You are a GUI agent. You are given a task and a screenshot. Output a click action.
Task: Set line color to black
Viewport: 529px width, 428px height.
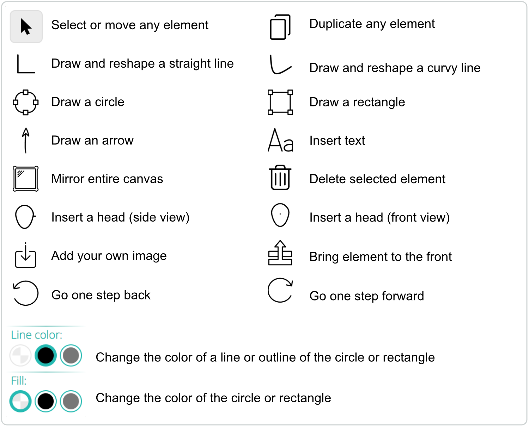pos(45,355)
